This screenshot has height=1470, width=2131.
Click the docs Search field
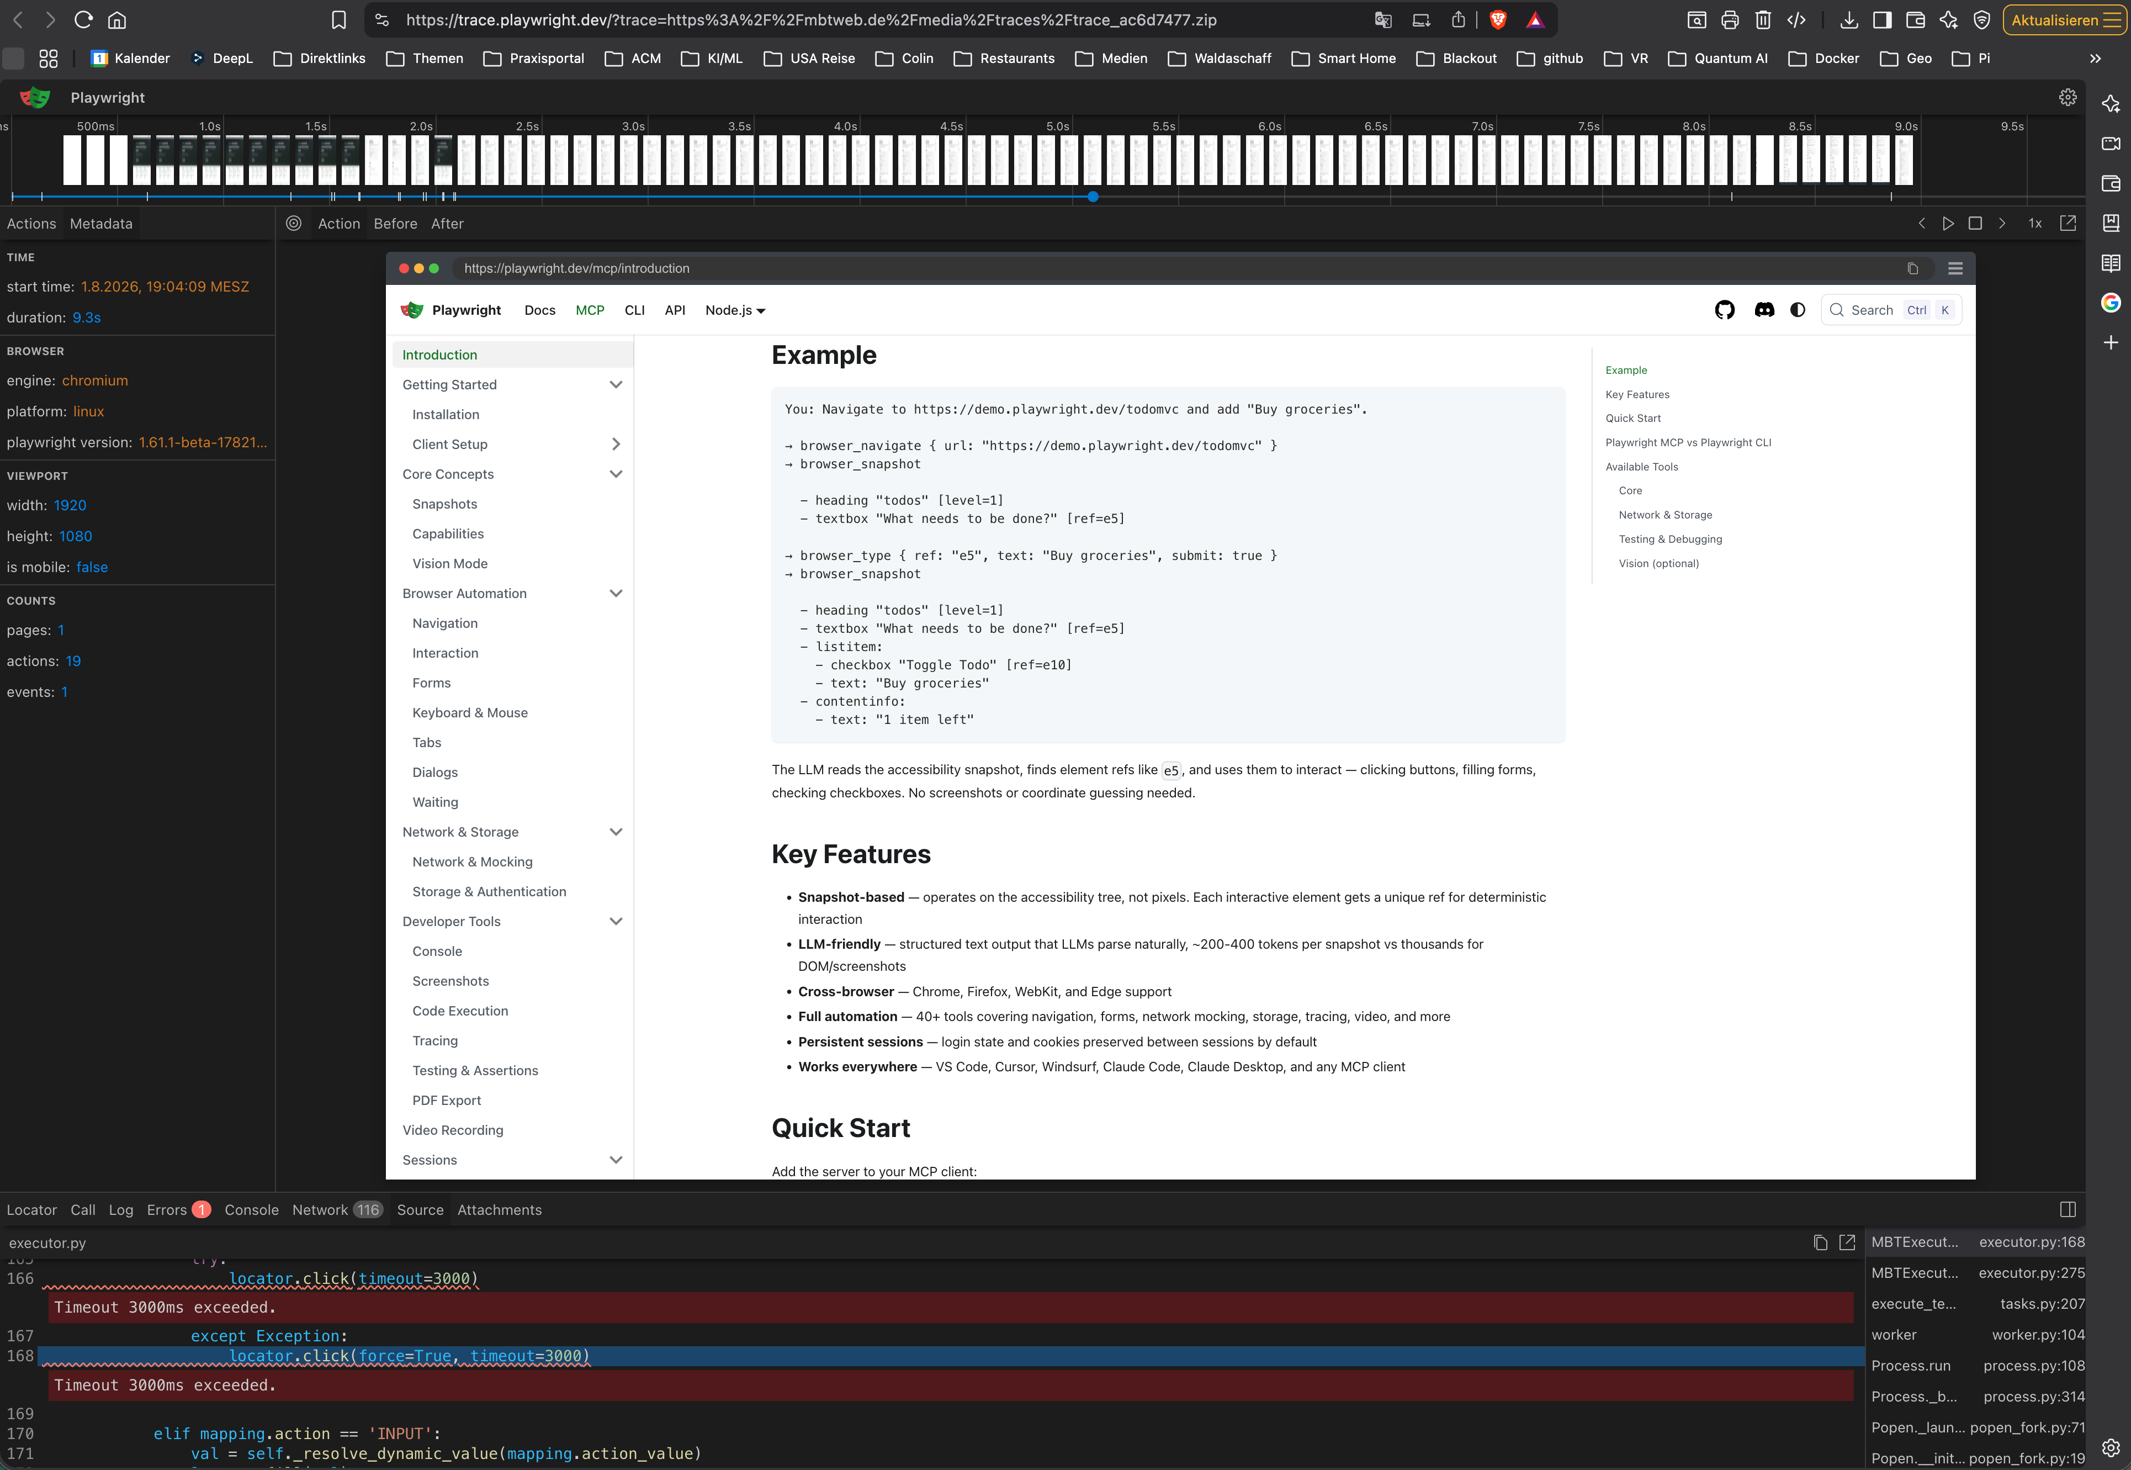coord(1891,310)
